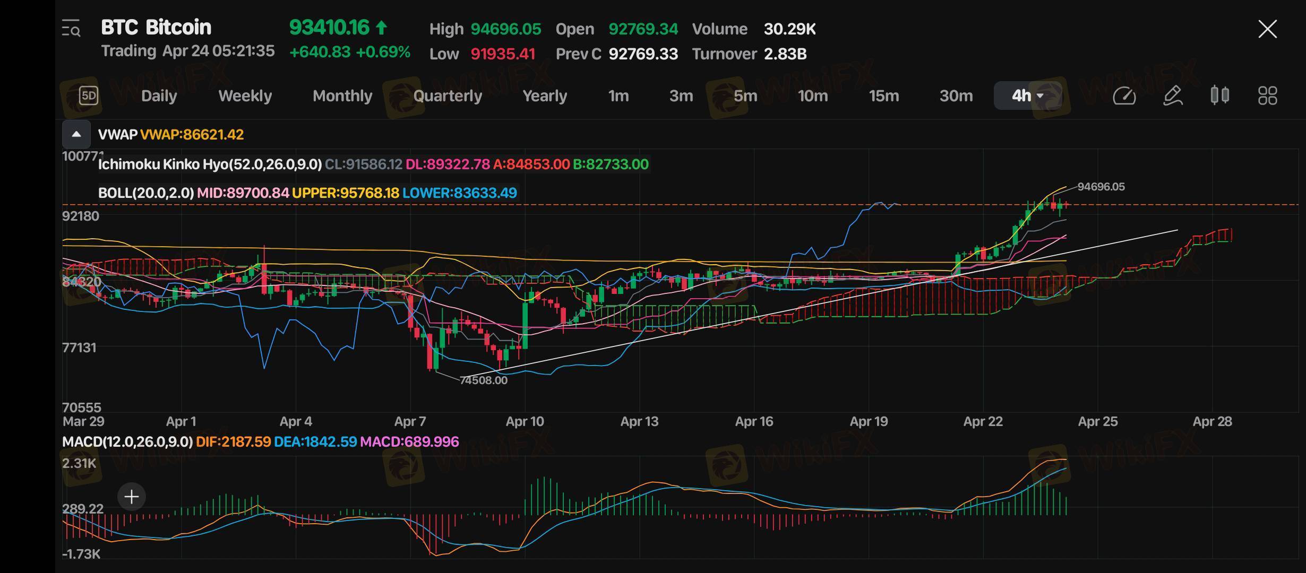The image size is (1306, 573).
Task: Open MACD(12.0,26.0,9.0) indicator settings
Action: click(x=127, y=442)
